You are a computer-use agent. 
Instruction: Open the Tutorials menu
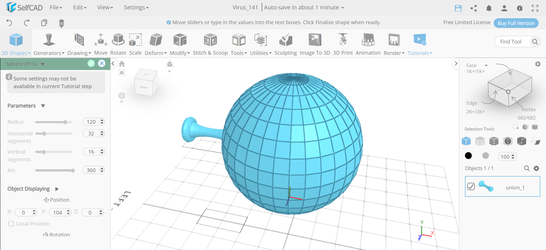click(x=420, y=44)
